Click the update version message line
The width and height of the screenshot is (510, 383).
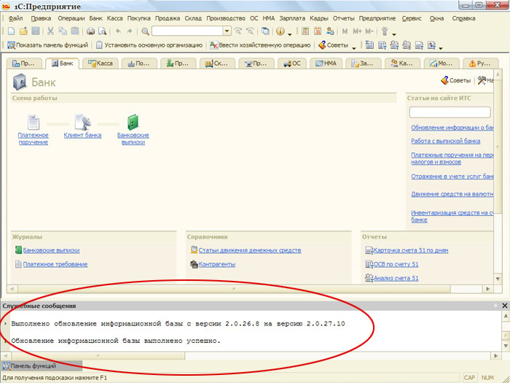point(178,324)
